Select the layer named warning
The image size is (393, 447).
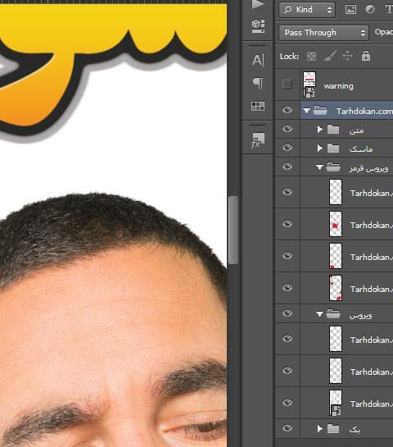pyautogui.click(x=338, y=86)
